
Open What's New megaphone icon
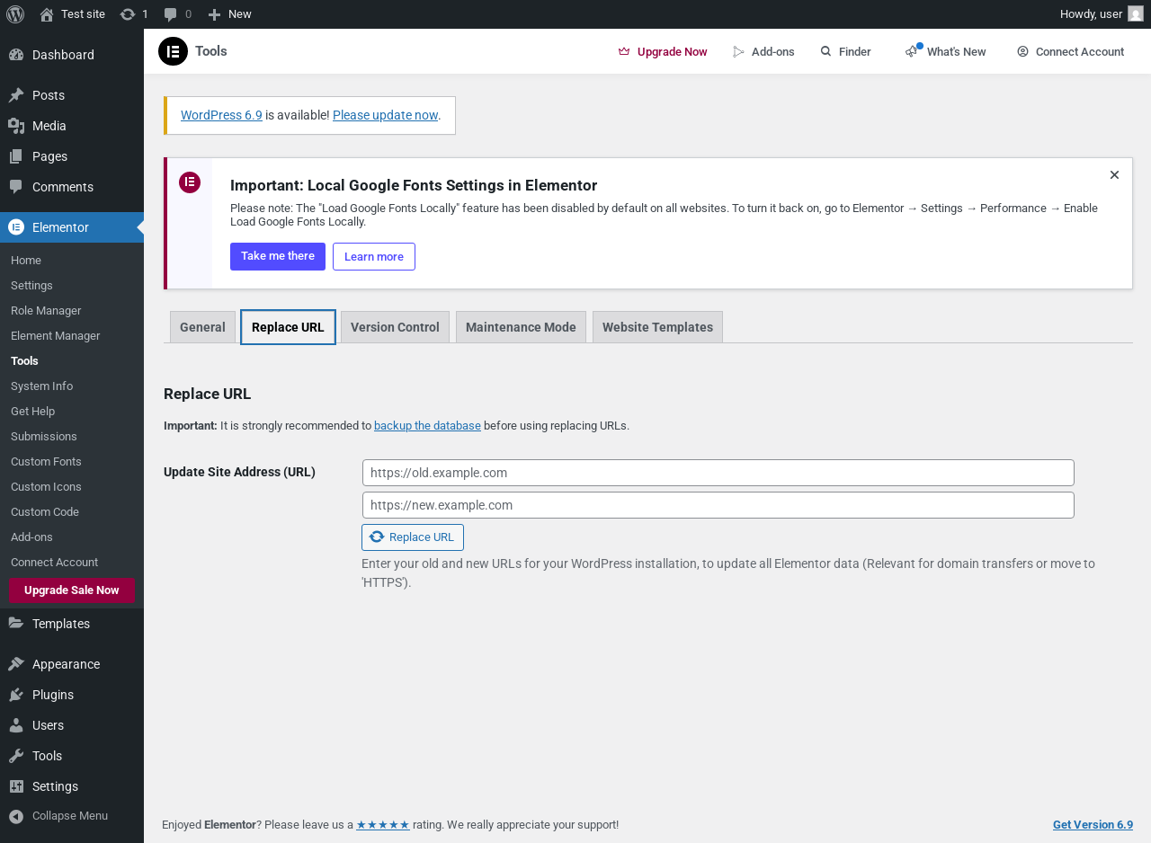(x=913, y=51)
